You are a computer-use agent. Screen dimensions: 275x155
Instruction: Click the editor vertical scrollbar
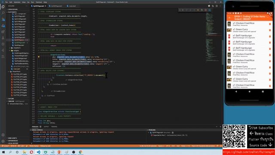point(223,53)
